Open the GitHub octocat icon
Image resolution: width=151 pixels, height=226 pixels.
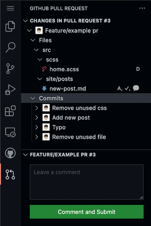point(10,153)
